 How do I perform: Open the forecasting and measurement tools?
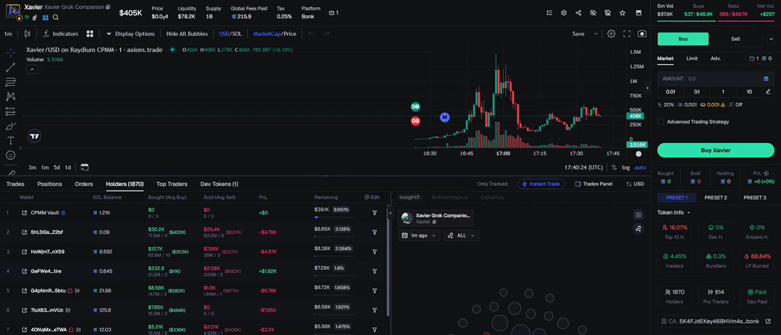10,111
